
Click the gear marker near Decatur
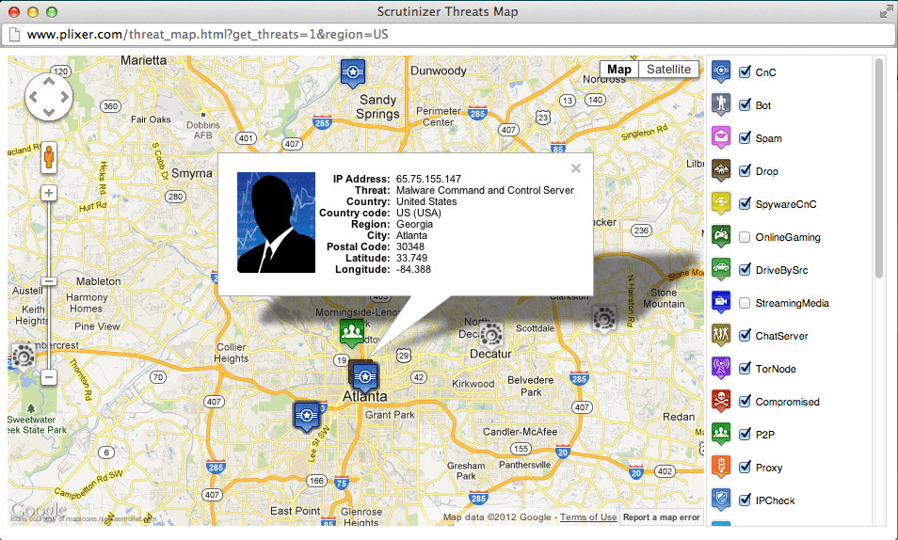tap(490, 336)
